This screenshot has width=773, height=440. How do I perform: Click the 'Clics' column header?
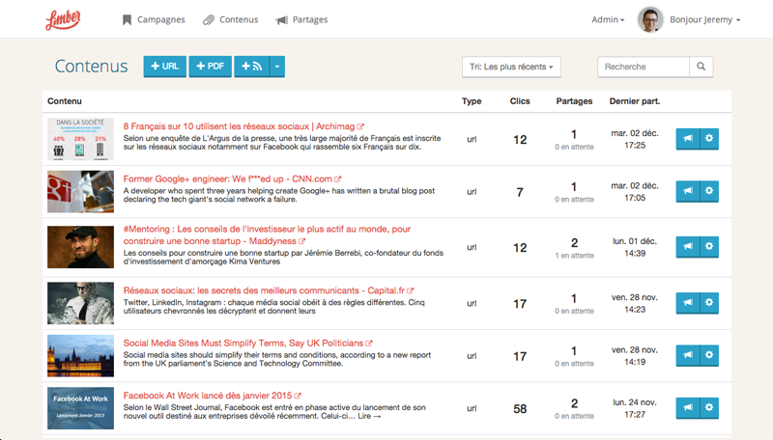pos(520,101)
